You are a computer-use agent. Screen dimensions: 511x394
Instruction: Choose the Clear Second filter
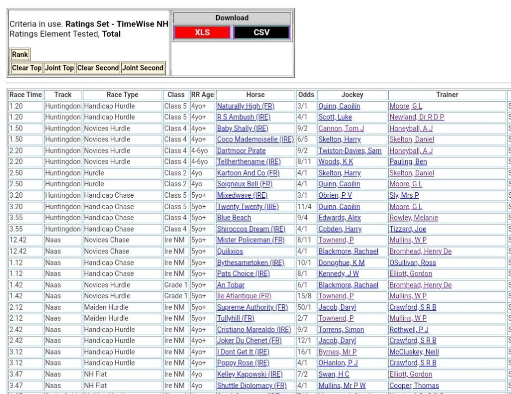point(98,68)
